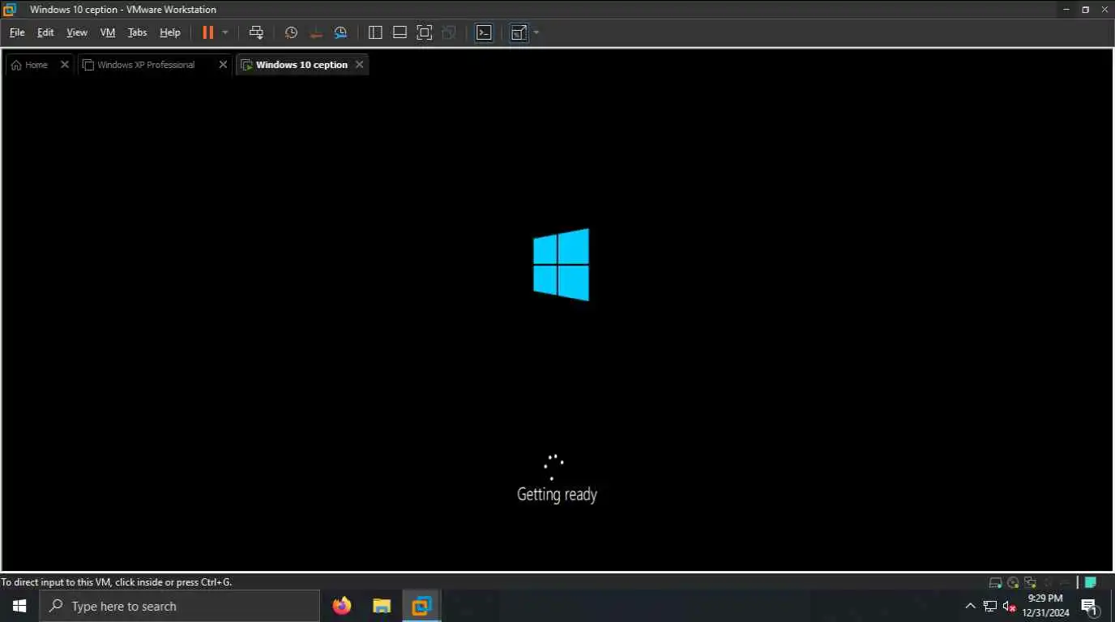
Task: Open the host network tray icon
Action: (x=990, y=606)
